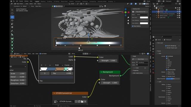The width and height of the screenshot is (191, 107).
Task: Open the Edit menu
Action: [x=17, y=1]
